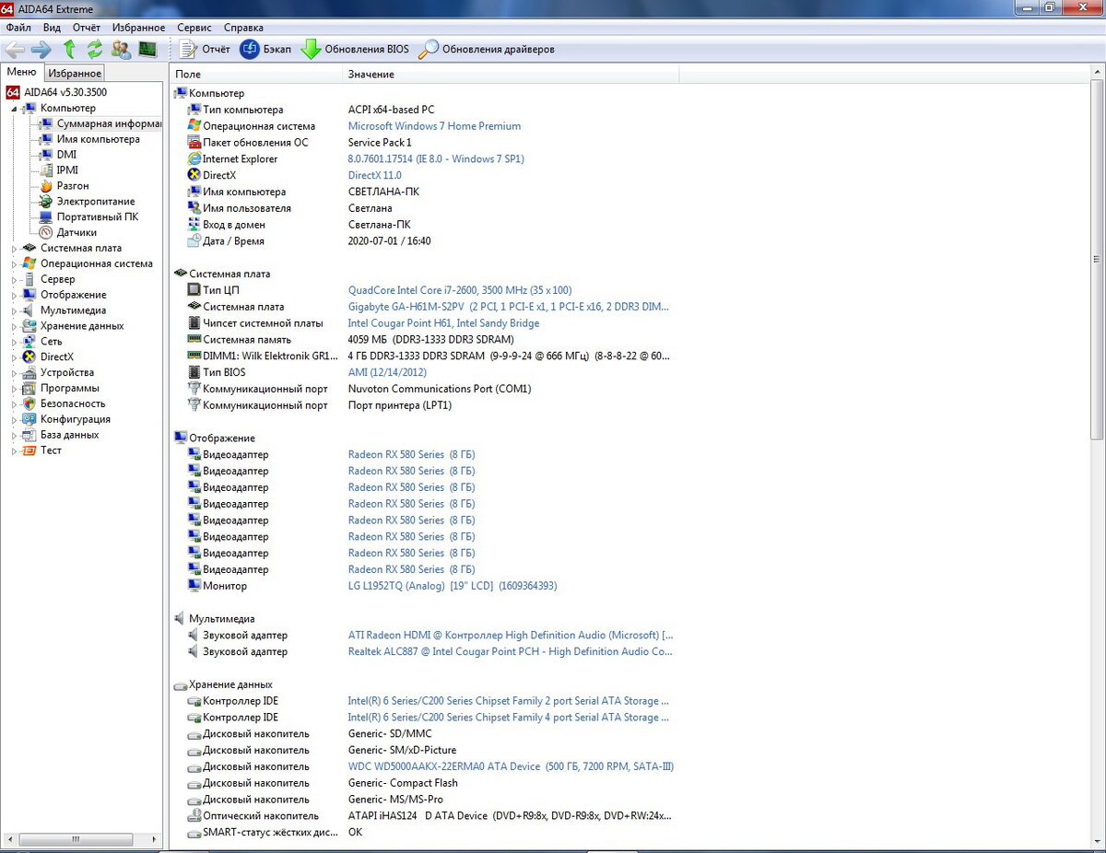Screen dimensions: 1106x853
Task: Click the Значение column header
Action: 512,74
